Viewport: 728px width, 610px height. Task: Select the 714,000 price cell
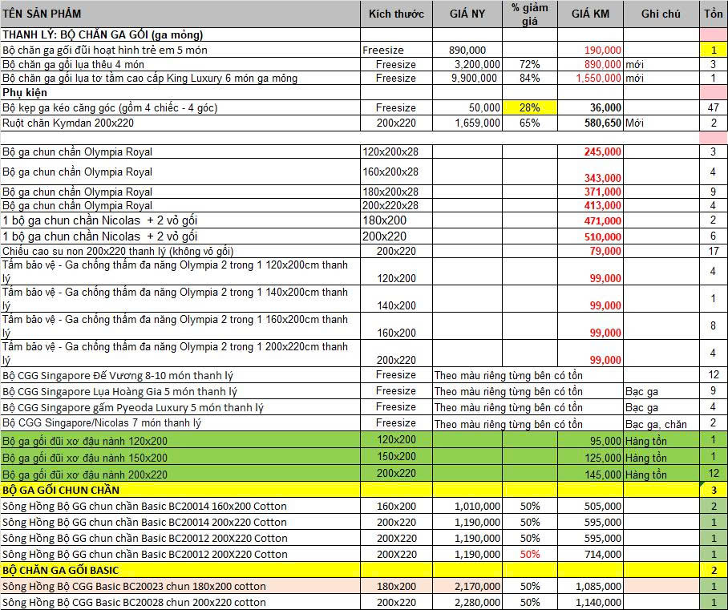[x=590, y=554]
